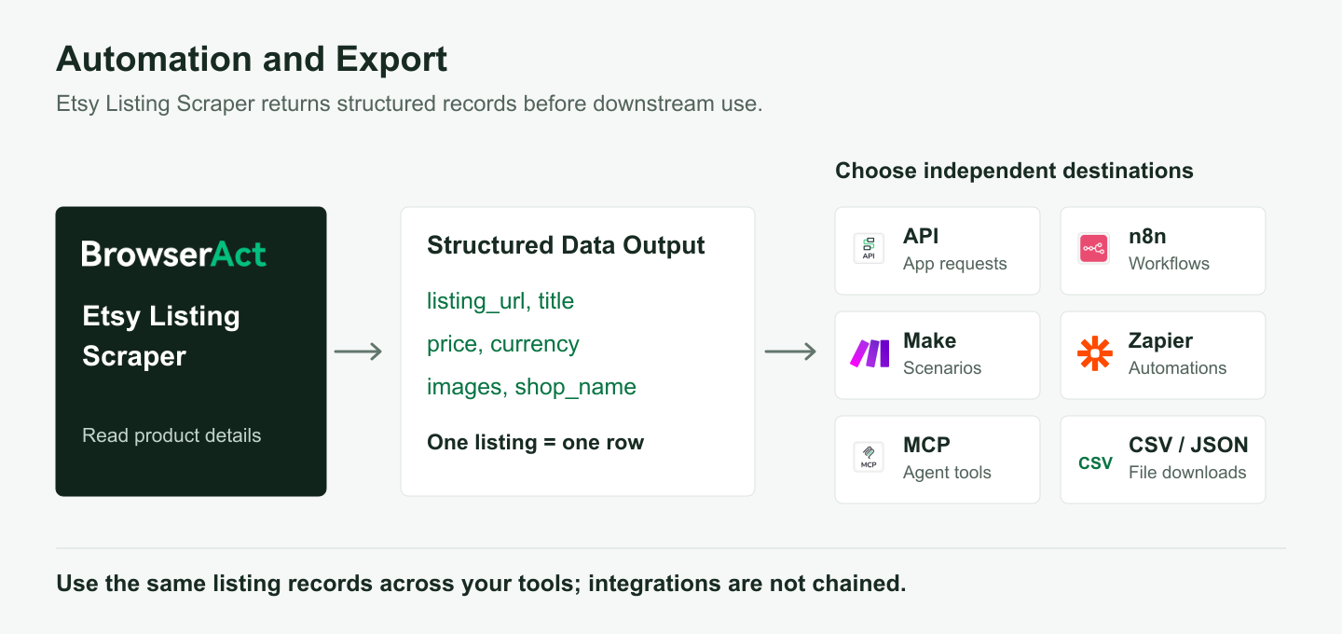Viewport: 1342px width, 634px height.
Task: Click the Make logo icon
Action: click(x=870, y=353)
